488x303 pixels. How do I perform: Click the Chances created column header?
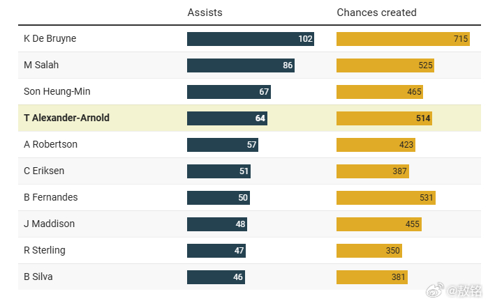point(376,13)
